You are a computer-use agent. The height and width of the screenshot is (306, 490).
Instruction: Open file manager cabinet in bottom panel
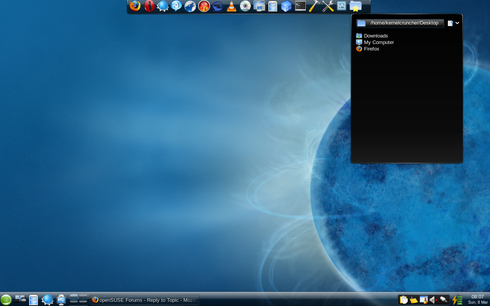[34, 299]
